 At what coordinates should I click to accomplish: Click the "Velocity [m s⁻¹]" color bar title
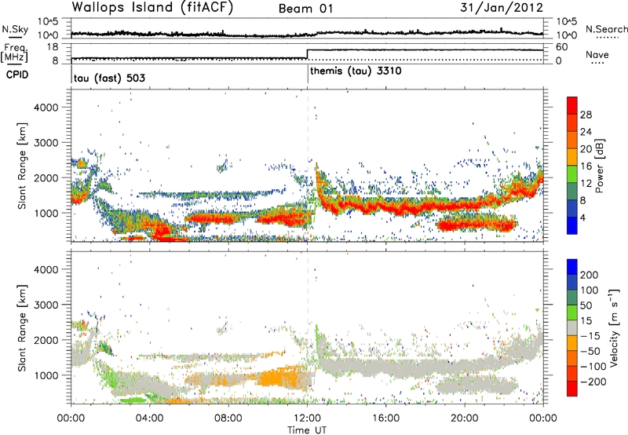click(613, 327)
